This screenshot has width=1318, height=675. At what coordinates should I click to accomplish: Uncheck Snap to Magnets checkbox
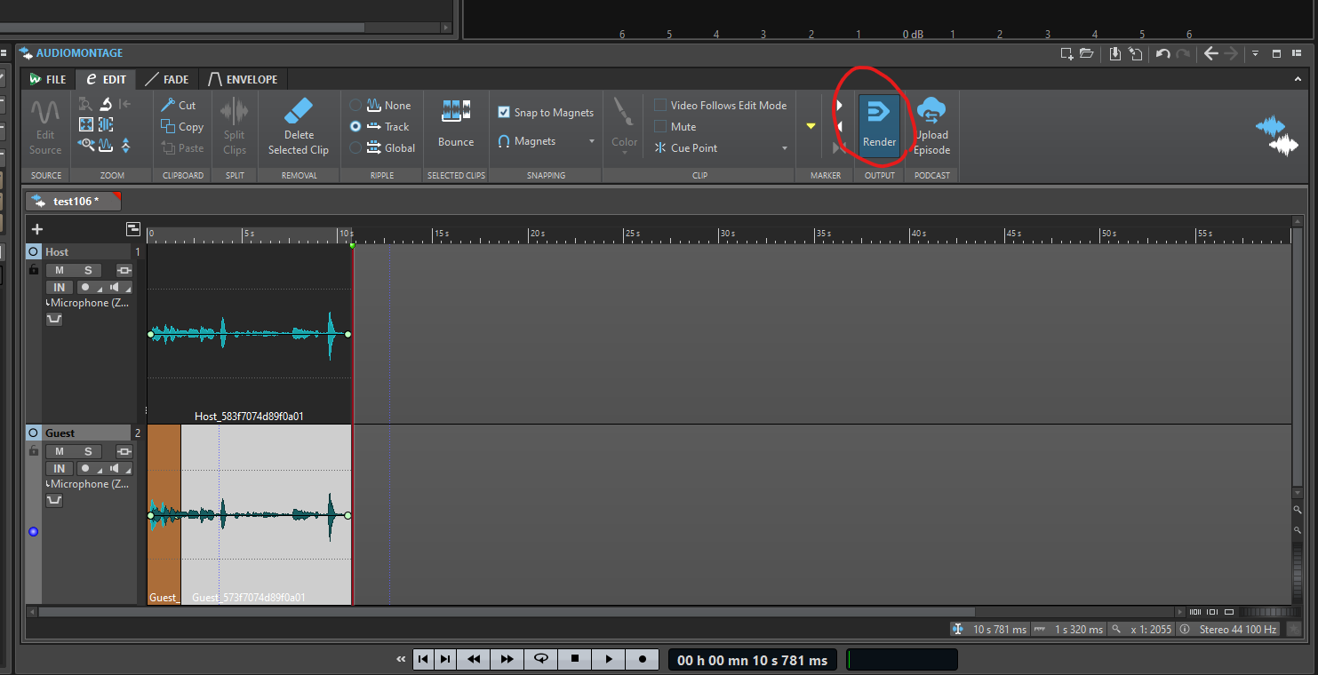click(x=504, y=112)
